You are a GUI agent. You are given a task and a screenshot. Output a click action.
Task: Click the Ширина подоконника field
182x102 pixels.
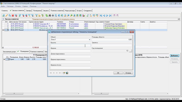[71, 62]
